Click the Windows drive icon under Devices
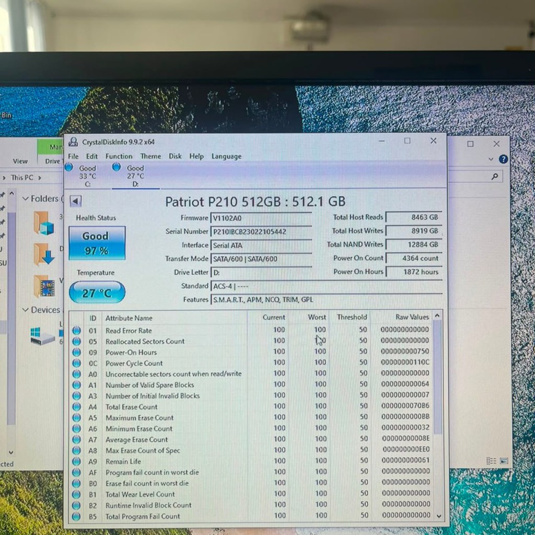Viewport: 535px width, 535px height. 42,336
